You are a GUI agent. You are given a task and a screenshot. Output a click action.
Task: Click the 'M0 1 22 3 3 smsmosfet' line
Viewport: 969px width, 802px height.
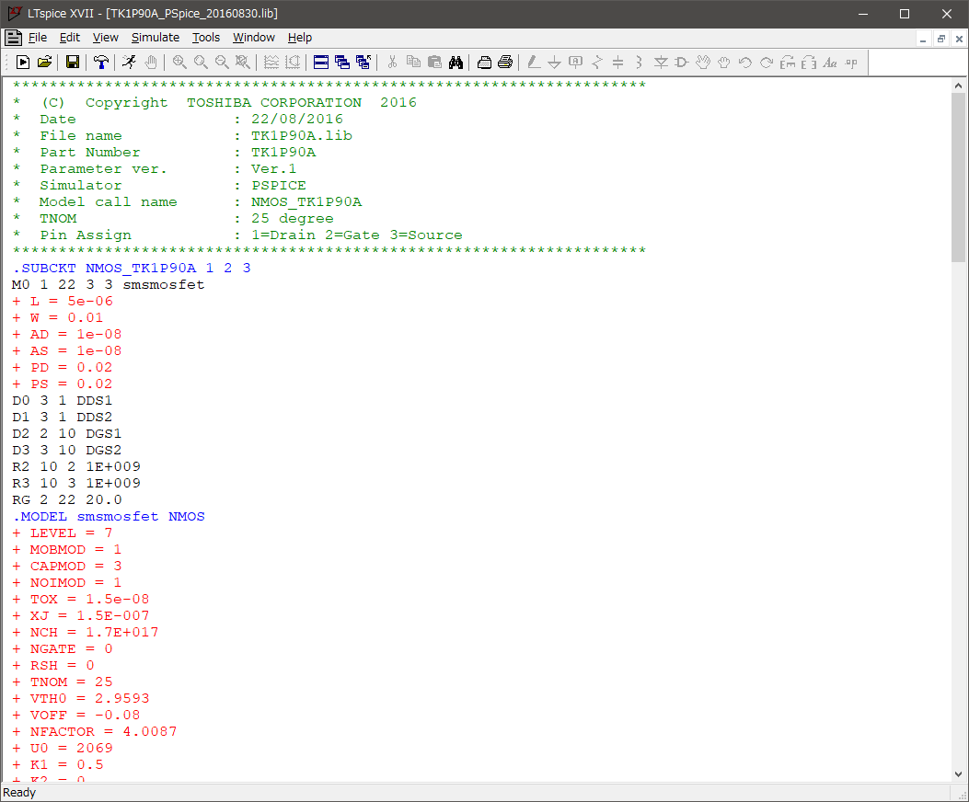click(x=109, y=285)
